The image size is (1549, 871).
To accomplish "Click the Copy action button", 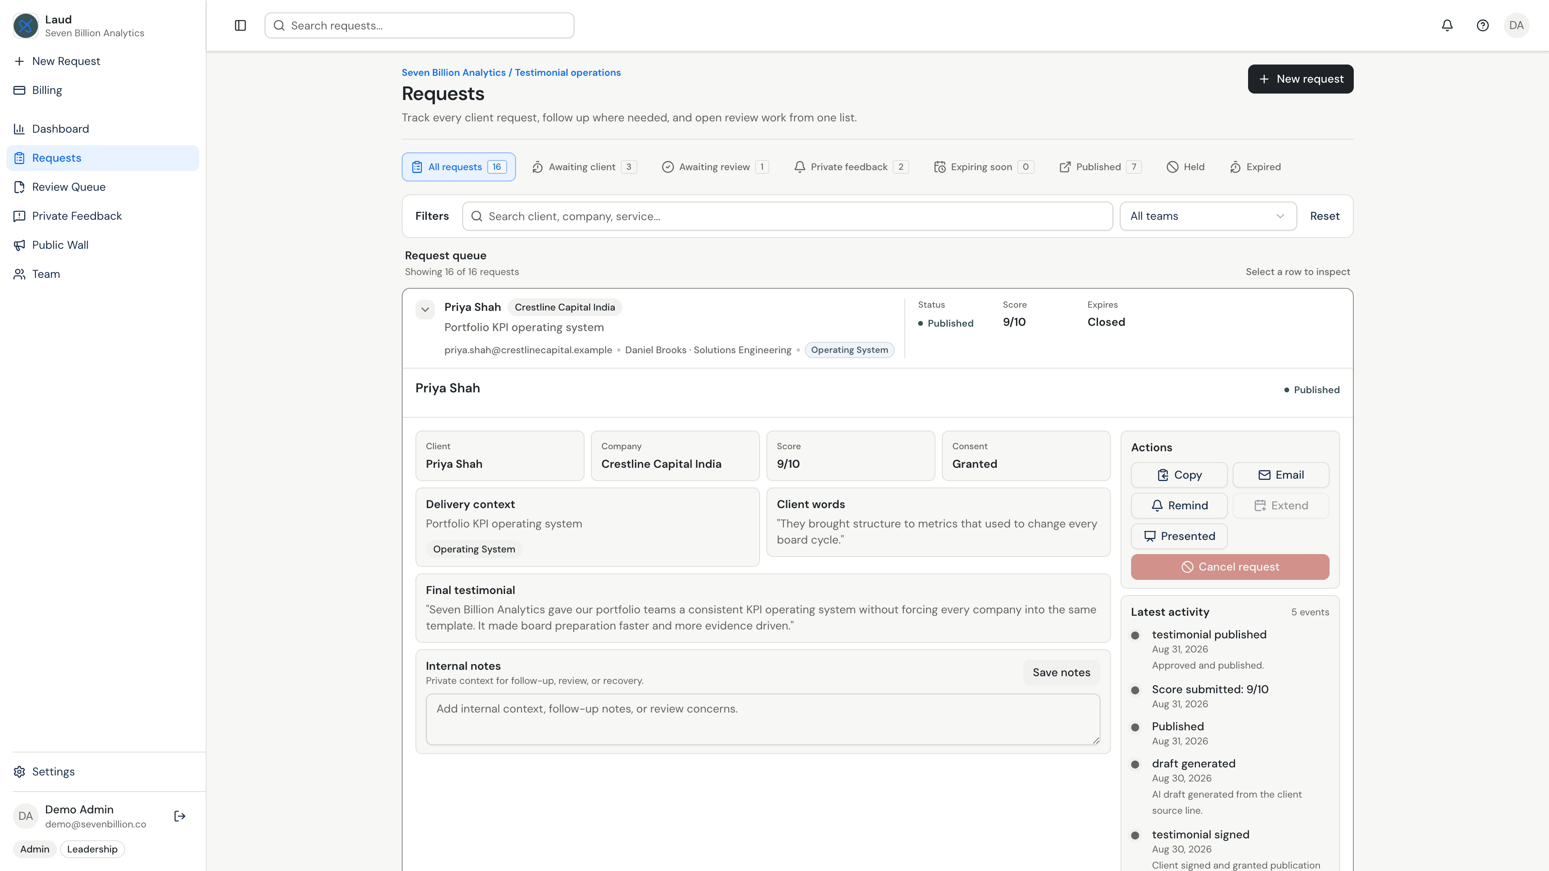I will click(x=1179, y=475).
